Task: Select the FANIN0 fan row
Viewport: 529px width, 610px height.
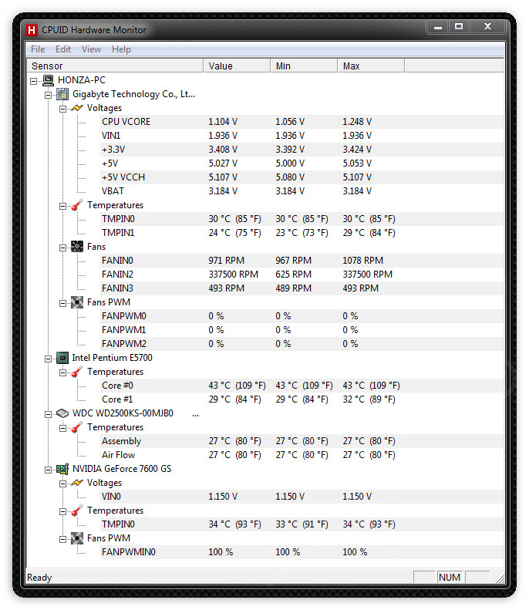Action: 302,261
